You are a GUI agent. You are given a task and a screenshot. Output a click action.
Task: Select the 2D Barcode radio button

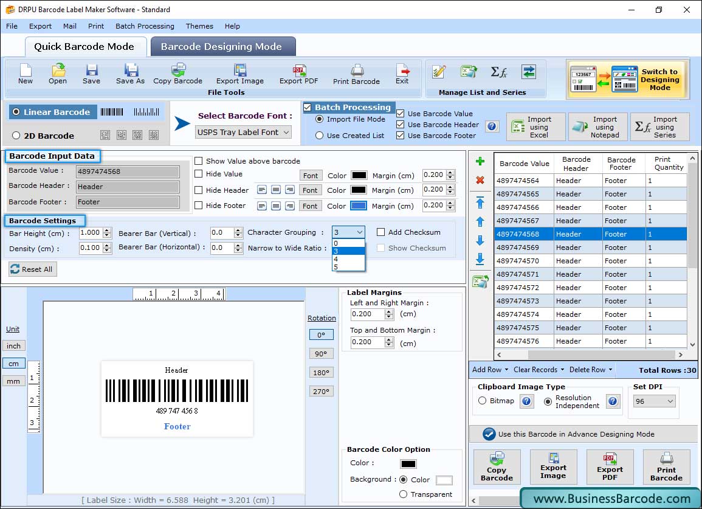point(16,136)
